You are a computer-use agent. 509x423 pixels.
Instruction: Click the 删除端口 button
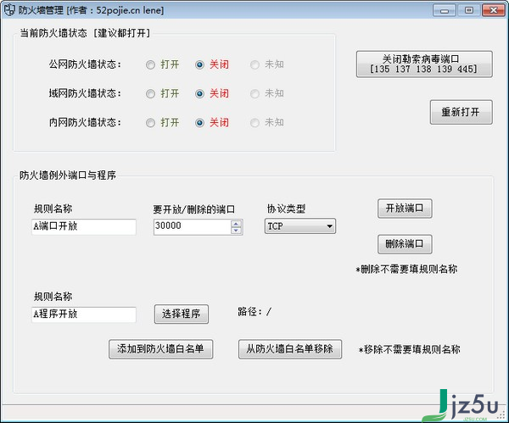(405, 244)
